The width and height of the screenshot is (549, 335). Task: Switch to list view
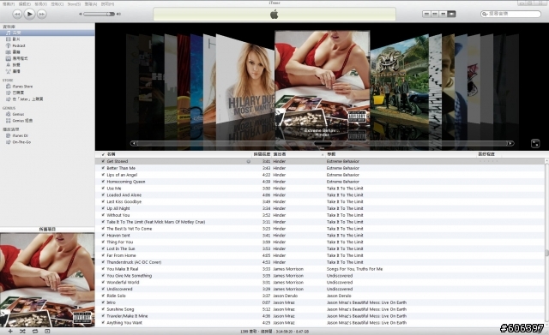click(x=426, y=14)
